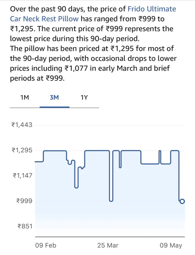This screenshot has width=195, height=255.
Task: Select the 3M tab
Action: click(54, 97)
